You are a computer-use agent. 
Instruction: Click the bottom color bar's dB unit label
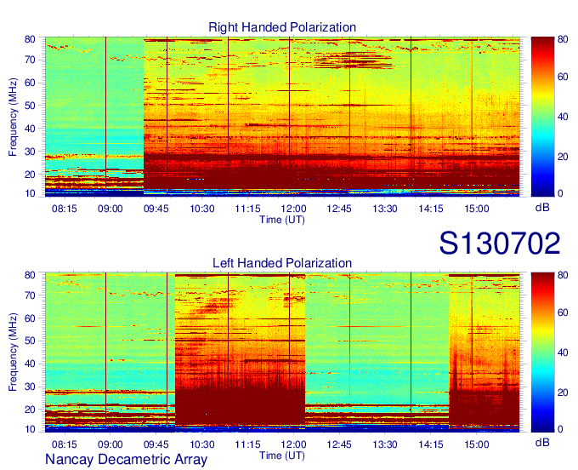(542, 442)
